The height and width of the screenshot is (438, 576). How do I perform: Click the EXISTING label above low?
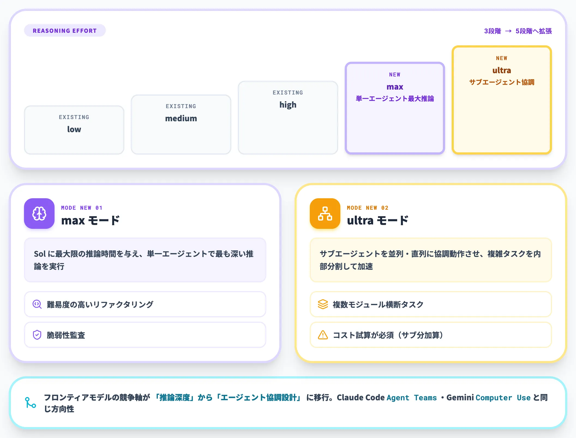(74, 117)
